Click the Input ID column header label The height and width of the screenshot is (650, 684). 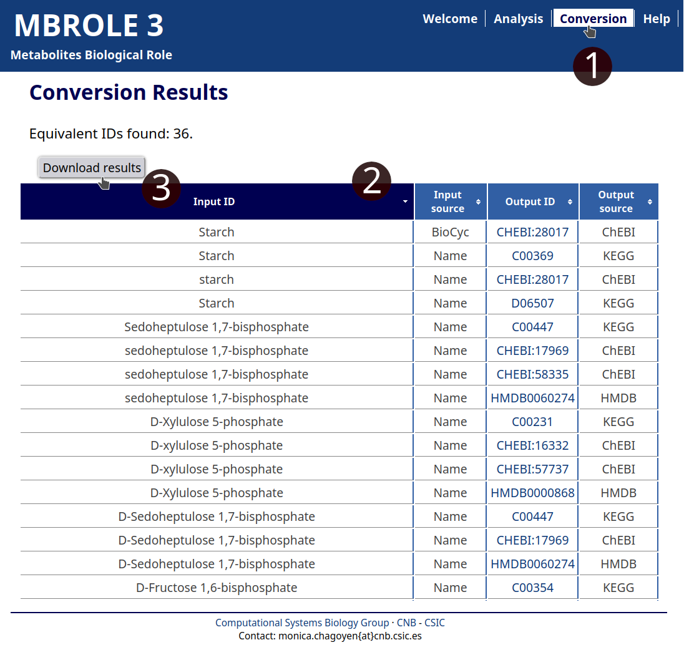[213, 201]
